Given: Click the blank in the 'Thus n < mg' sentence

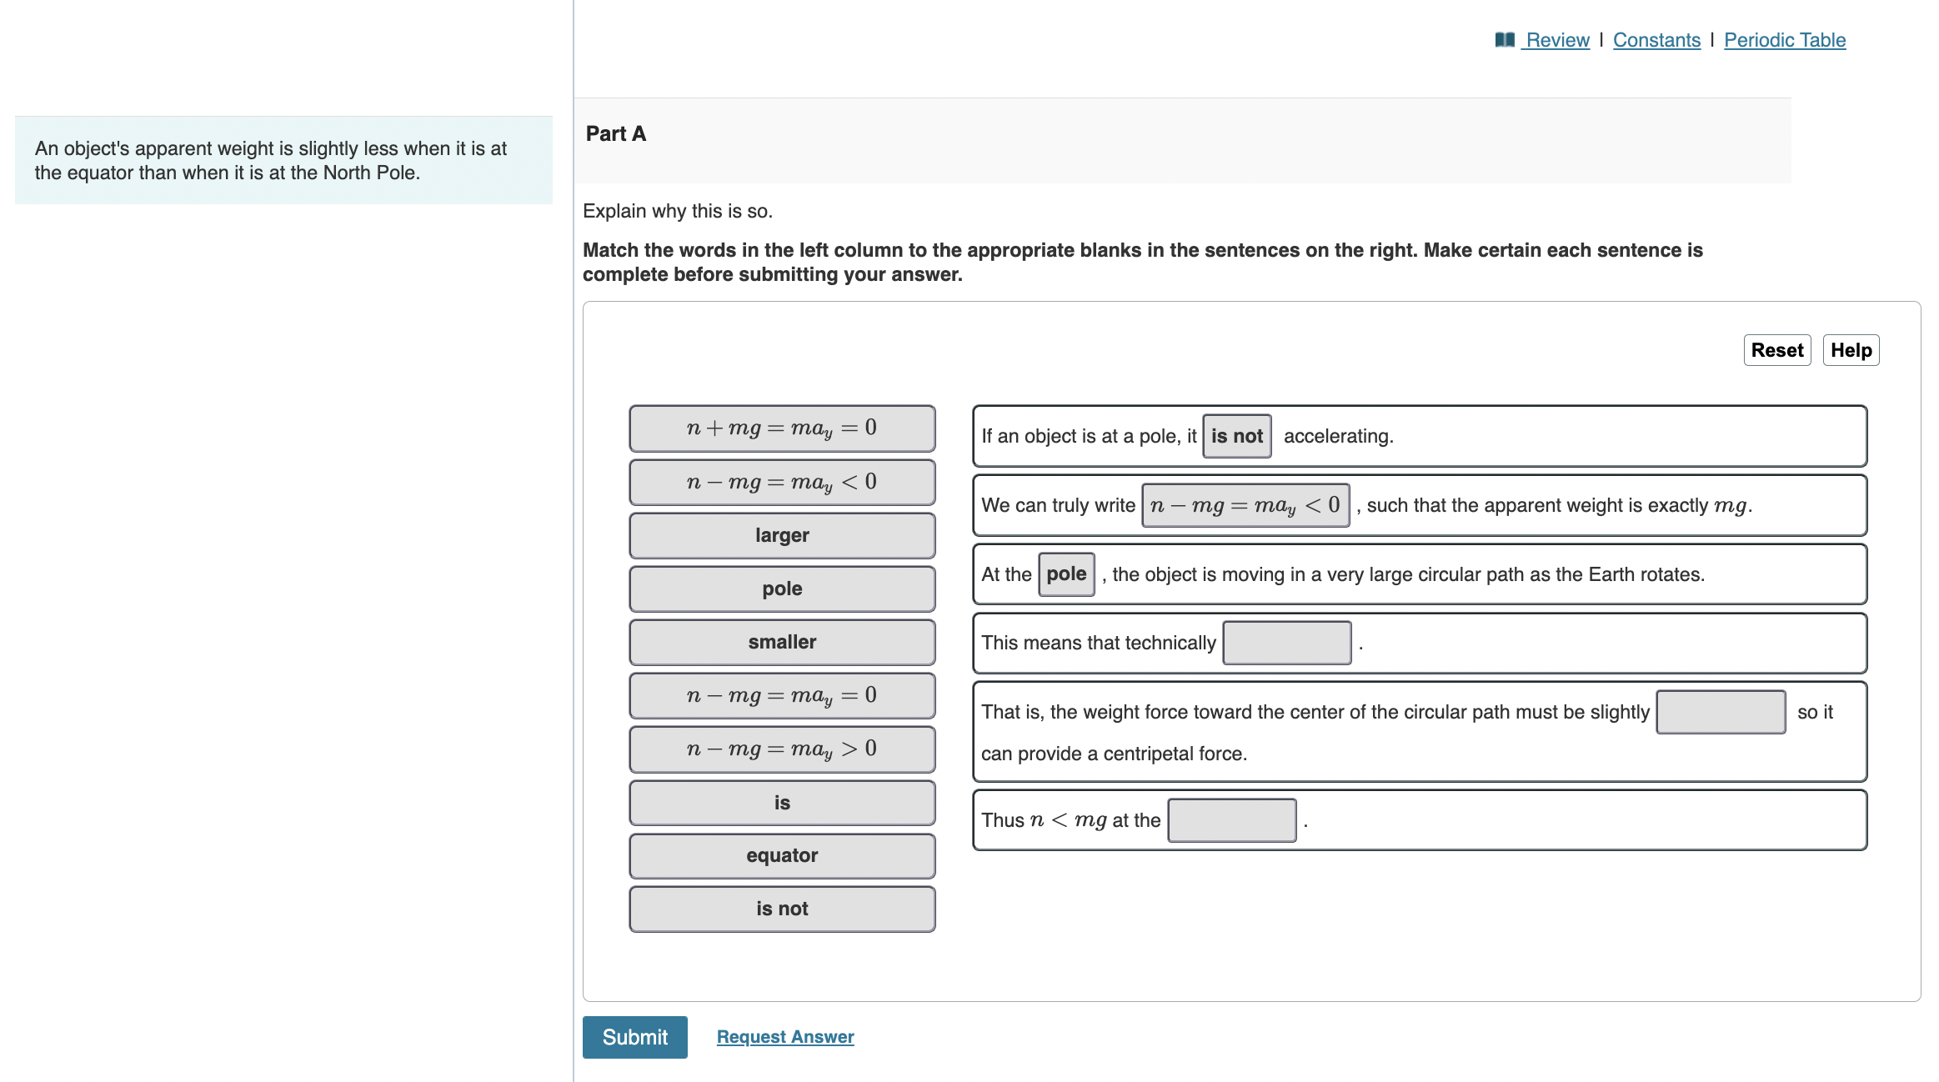Looking at the screenshot, I should pyautogui.click(x=1231, y=820).
